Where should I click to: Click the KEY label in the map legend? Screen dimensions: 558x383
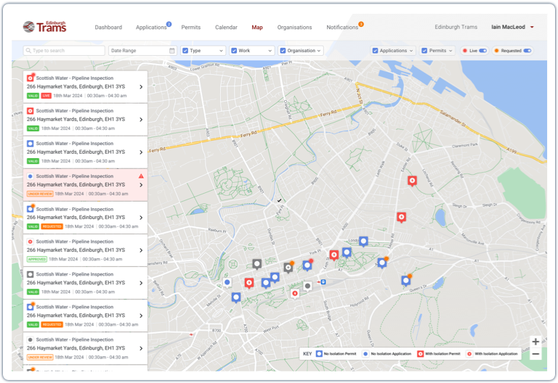[307, 354]
